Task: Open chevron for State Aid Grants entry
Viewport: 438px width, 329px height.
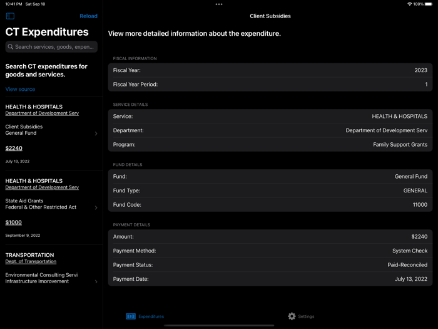Action: (x=96, y=207)
